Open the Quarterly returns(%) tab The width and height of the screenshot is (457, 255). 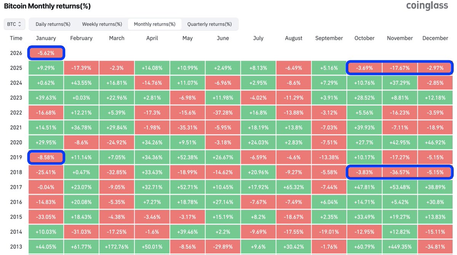click(x=209, y=24)
